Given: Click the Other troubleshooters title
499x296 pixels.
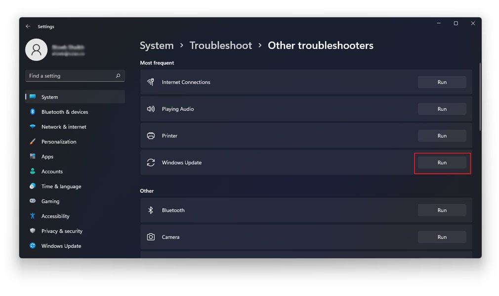Looking at the screenshot, I should (x=321, y=45).
